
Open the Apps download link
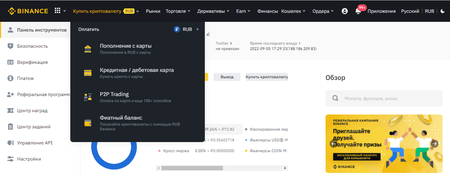pyautogui.click(x=381, y=11)
